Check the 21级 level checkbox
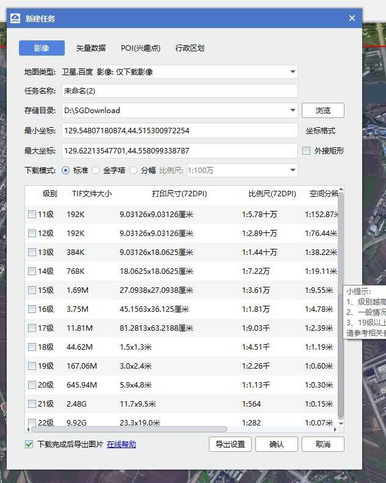 click(x=32, y=404)
